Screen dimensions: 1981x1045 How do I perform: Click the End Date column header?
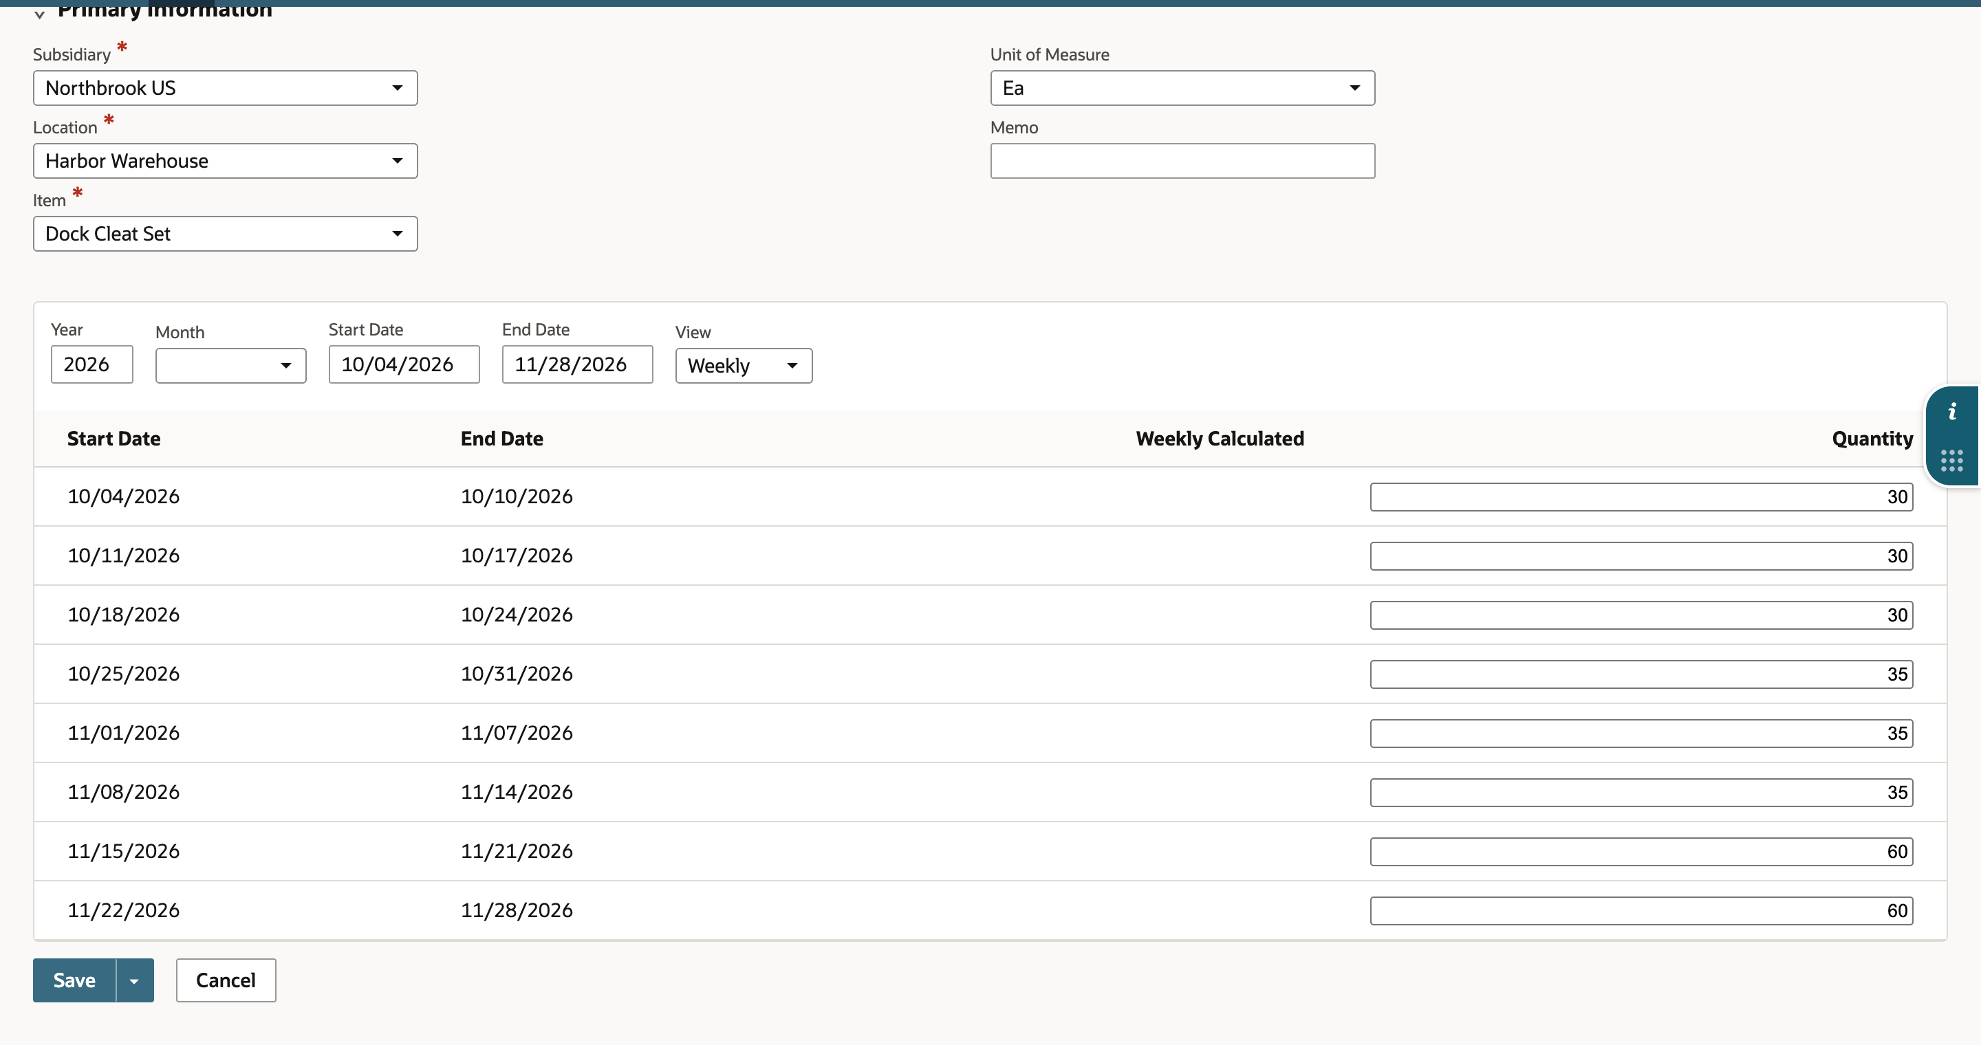502,439
